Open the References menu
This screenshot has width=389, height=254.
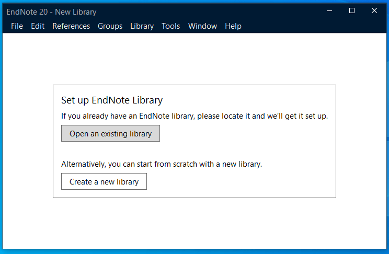71,26
